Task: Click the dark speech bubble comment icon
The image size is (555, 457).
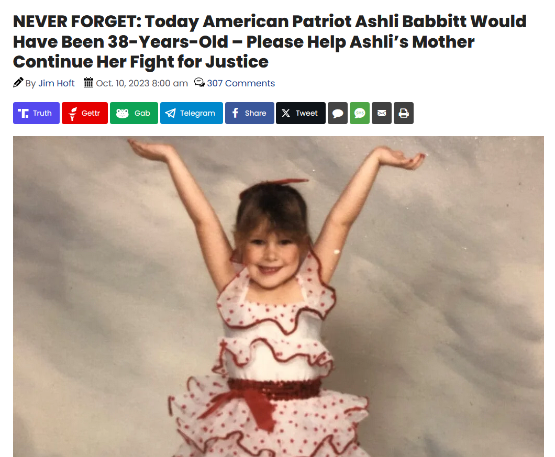Action: [x=338, y=113]
